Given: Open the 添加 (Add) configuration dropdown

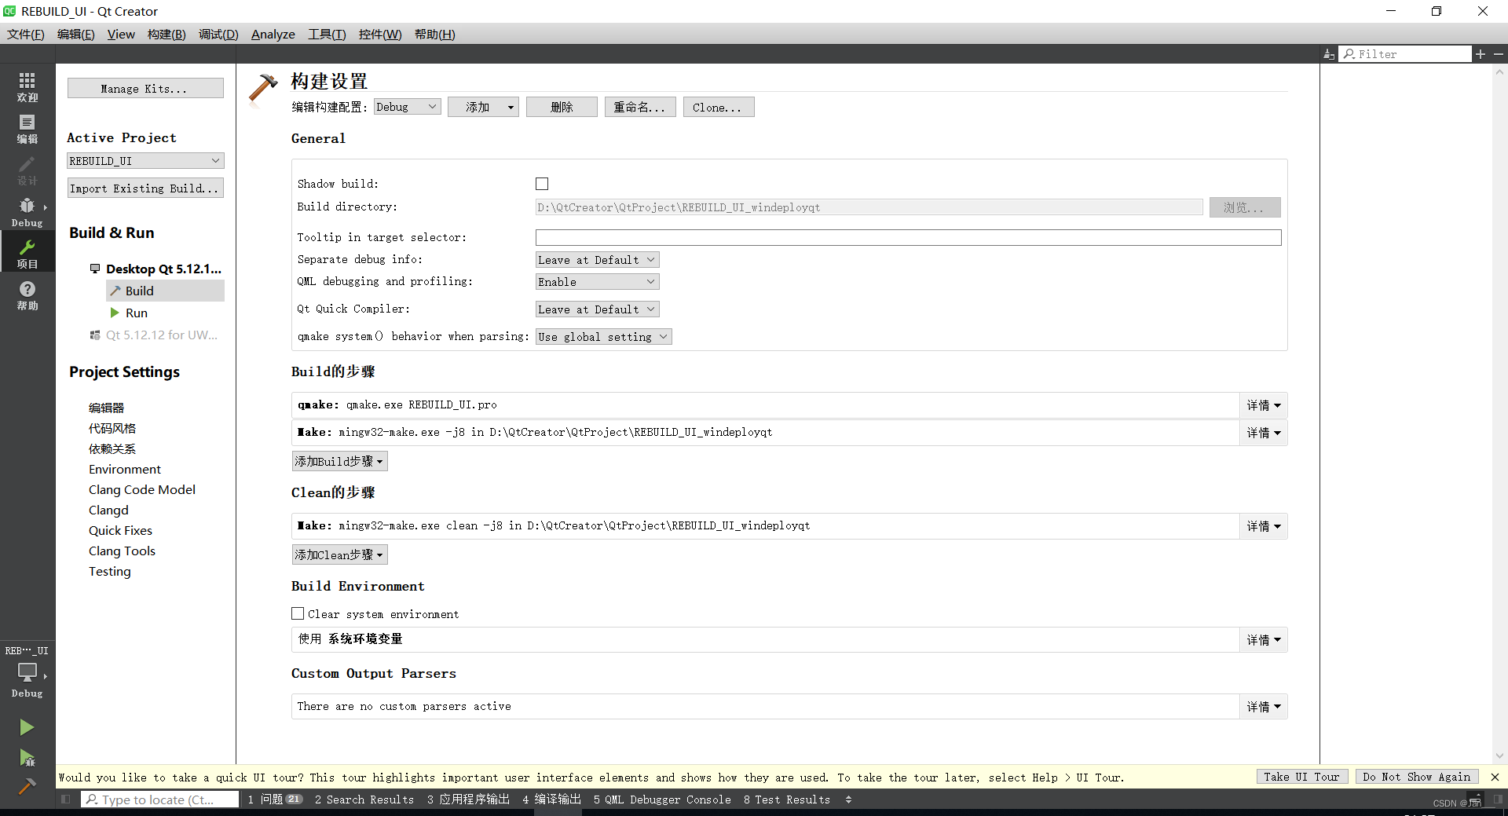Looking at the screenshot, I should pos(483,107).
